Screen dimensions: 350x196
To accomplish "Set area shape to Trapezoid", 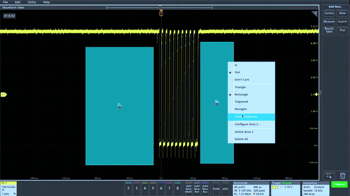I will point(251,102).
